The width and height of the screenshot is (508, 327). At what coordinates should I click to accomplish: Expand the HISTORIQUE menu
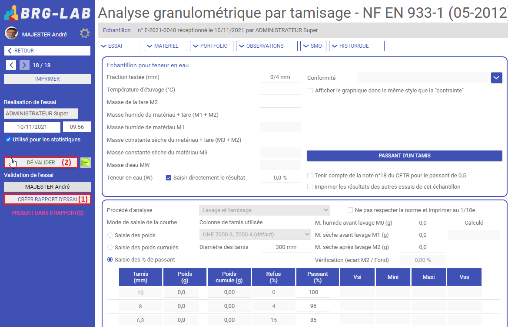coord(357,46)
